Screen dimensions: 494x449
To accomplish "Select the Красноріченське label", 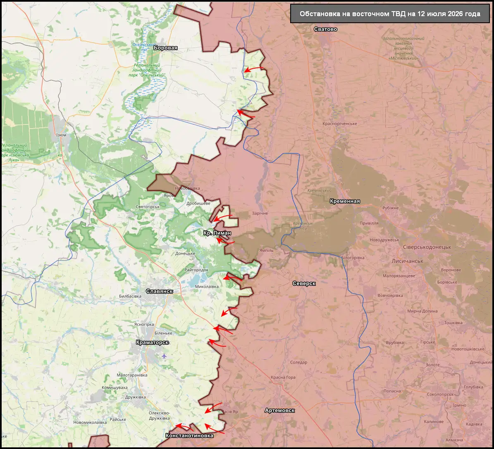I will pos(340,124).
